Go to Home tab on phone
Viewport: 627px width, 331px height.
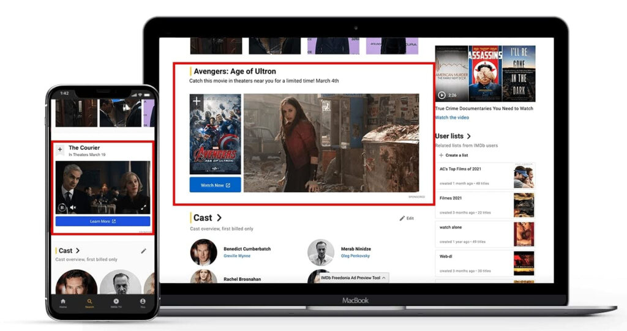tap(63, 303)
